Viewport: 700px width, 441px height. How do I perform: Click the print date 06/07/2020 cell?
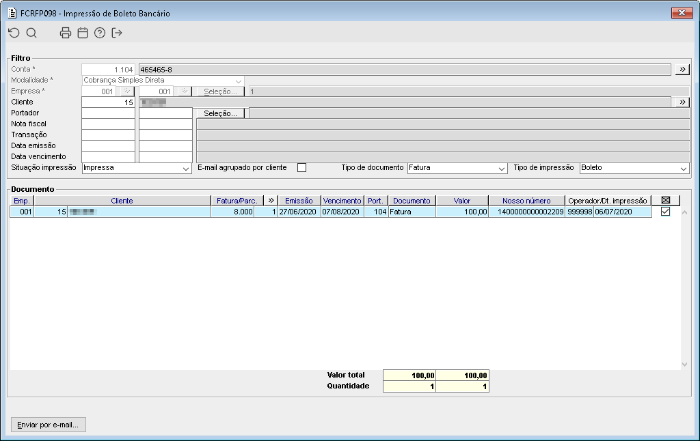pos(622,212)
